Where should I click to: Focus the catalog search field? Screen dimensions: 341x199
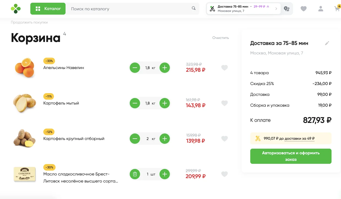(x=130, y=9)
